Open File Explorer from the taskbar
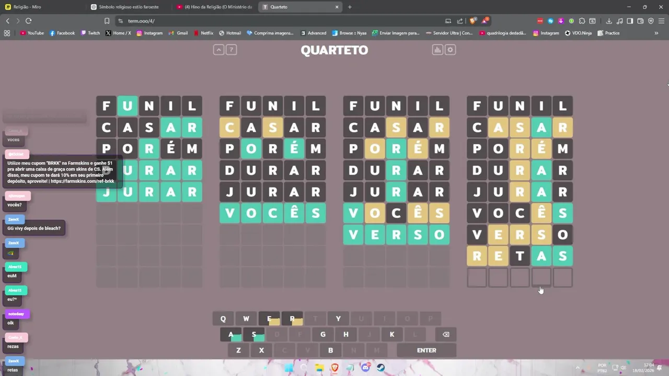 (x=319, y=368)
